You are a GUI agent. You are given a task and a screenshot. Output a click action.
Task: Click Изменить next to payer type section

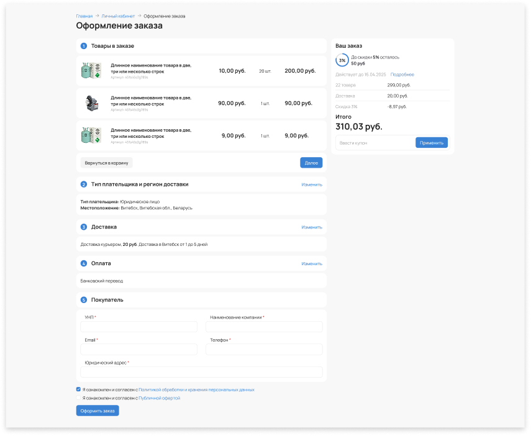pyautogui.click(x=312, y=184)
